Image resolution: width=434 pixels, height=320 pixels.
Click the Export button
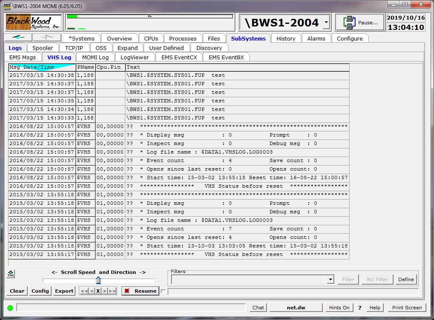(64, 291)
